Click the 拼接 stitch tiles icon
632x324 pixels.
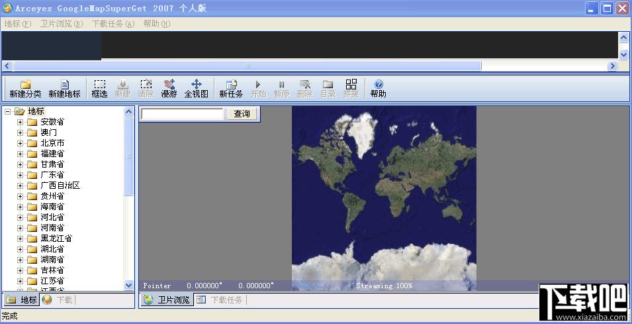click(351, 89)
